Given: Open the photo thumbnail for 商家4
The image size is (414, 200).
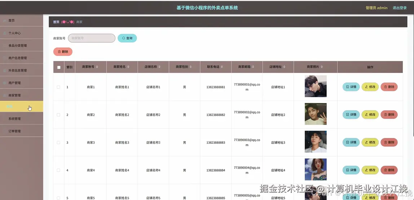Looking at the screenshot, I should pyautogui.click(x=316, y=169).
